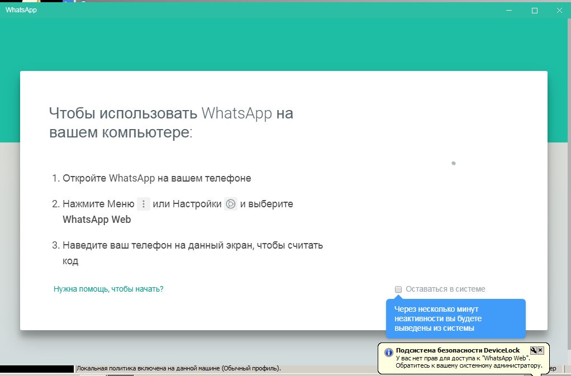The height and width of the screenshot is (376, 571).
Task: Close the WhatsApp window
Action: (x=559, y=10)
